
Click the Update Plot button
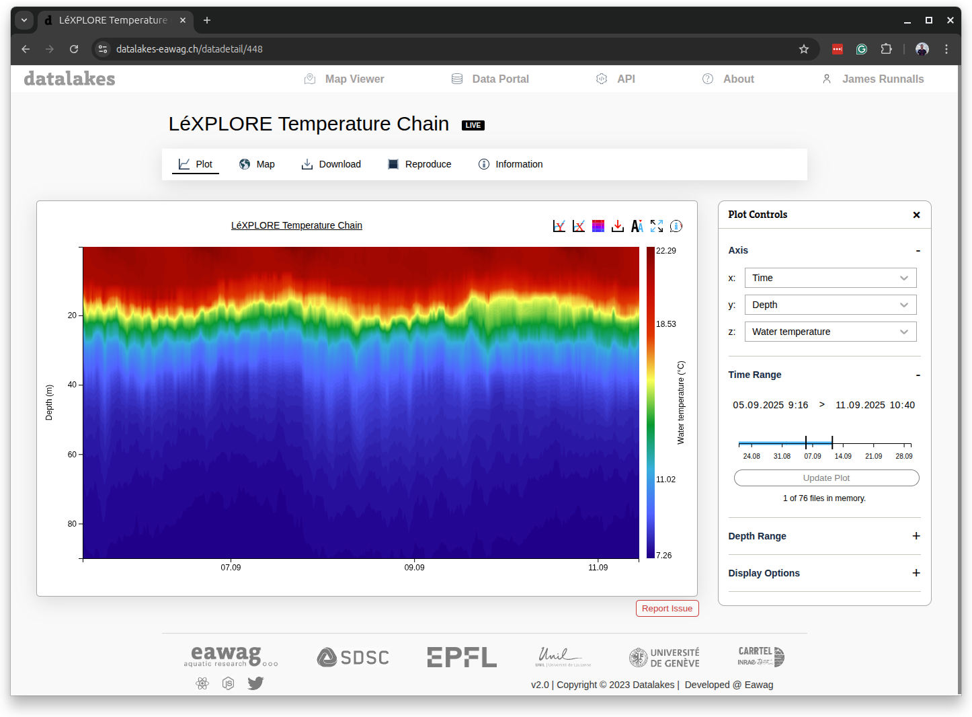click(x=826, y=478)
